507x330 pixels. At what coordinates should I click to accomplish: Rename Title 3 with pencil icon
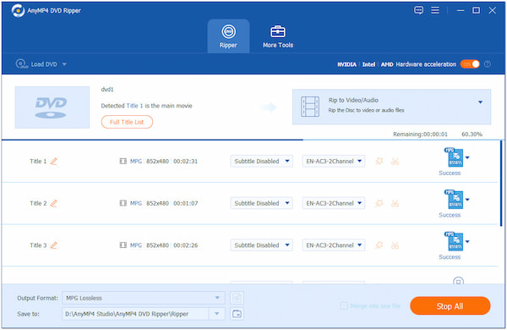[54, 245]
